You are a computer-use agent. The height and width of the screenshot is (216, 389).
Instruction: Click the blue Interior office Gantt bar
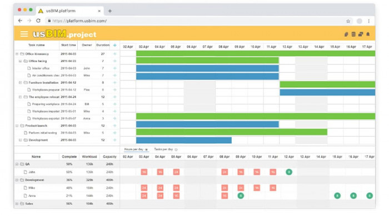(207, 68)
